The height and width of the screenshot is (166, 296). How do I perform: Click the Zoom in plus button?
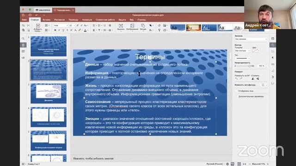point(268,164)
